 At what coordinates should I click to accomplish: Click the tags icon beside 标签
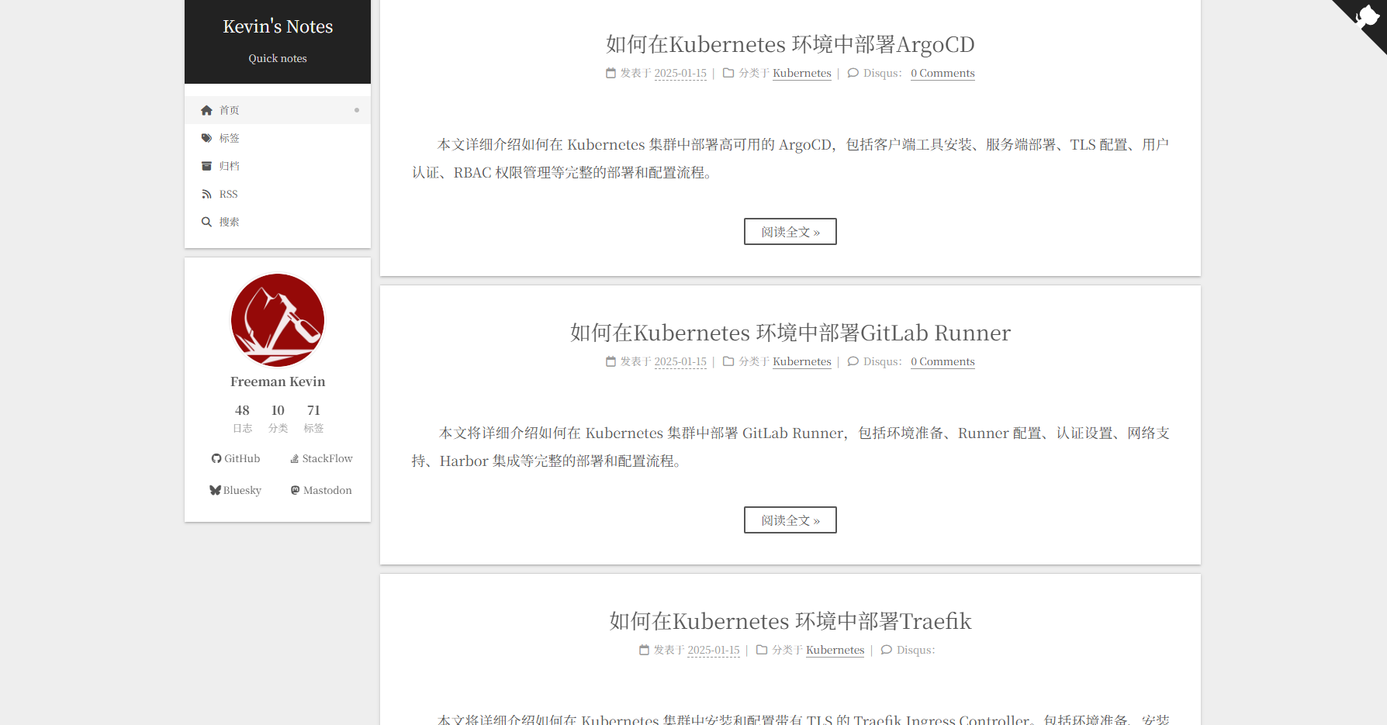206,138
